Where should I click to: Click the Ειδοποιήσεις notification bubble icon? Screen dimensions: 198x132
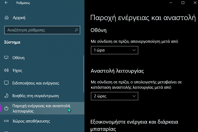pyautogui.click(x=6, y=83)
